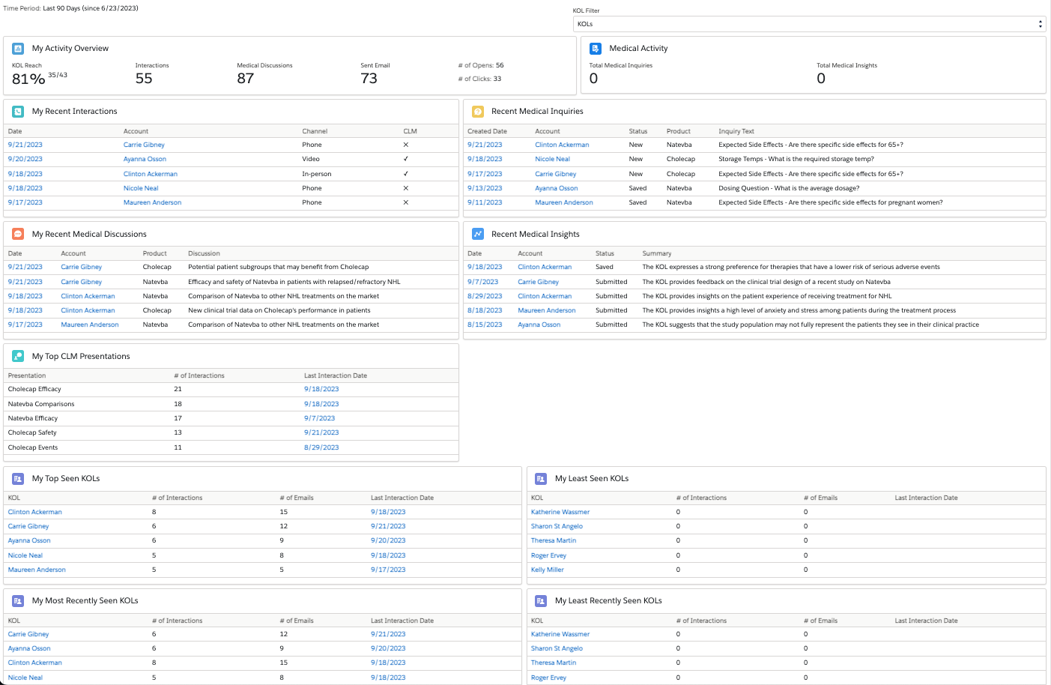This screenshot has width=1051, height=685.
Task: Click the Recent Medical Inquiries panel icon
Action: (x=476, y=111)
